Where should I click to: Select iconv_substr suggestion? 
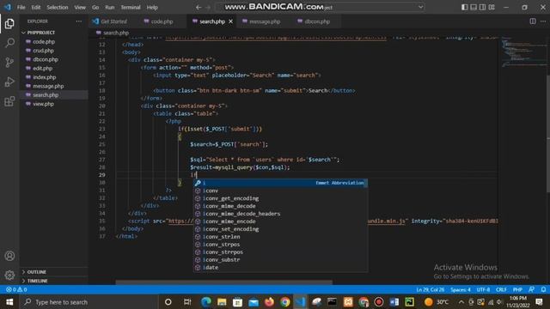tap(281, 259)
